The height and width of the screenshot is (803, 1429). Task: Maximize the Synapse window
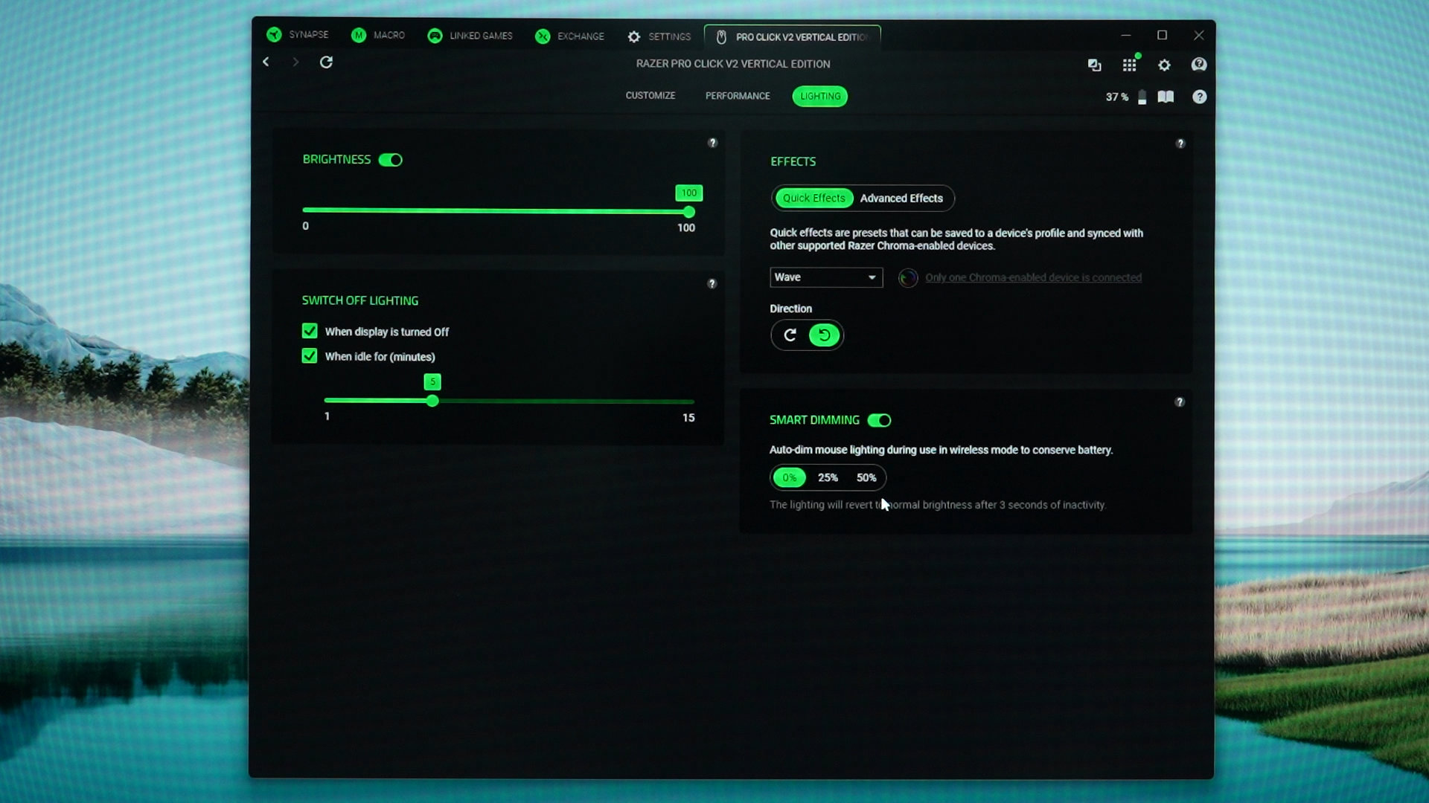click(x=1162, y=35)
